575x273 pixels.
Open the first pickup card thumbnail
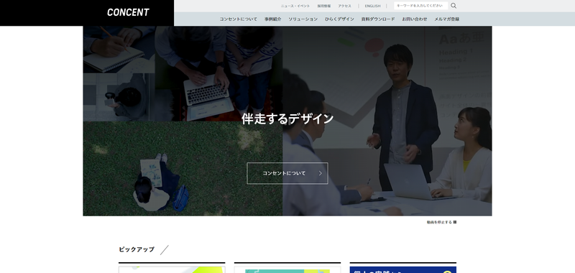point(172,269)
